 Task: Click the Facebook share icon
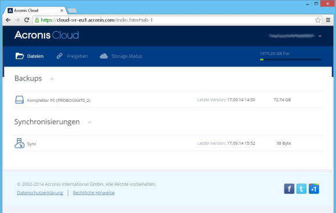pyautogui.click(x=289, y=189)
